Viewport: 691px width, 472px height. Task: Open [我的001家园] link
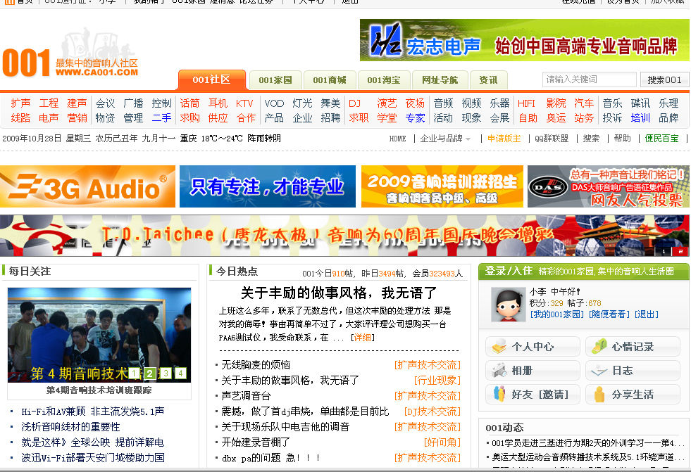tap(556, 314)
